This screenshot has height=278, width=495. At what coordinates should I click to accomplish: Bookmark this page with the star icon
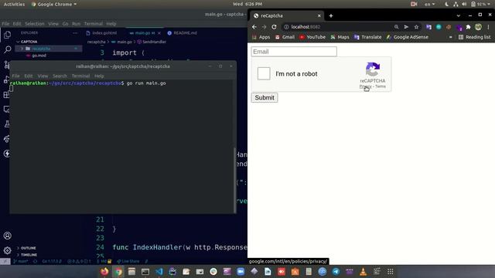(x=416, y=27)
